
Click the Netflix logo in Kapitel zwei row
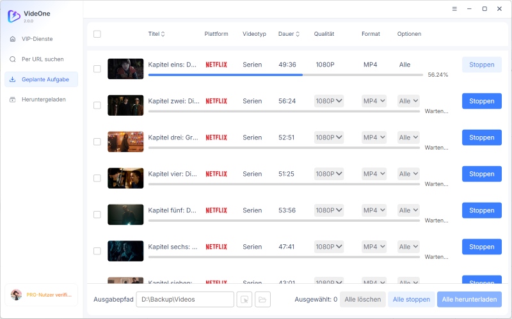point(216,101)
